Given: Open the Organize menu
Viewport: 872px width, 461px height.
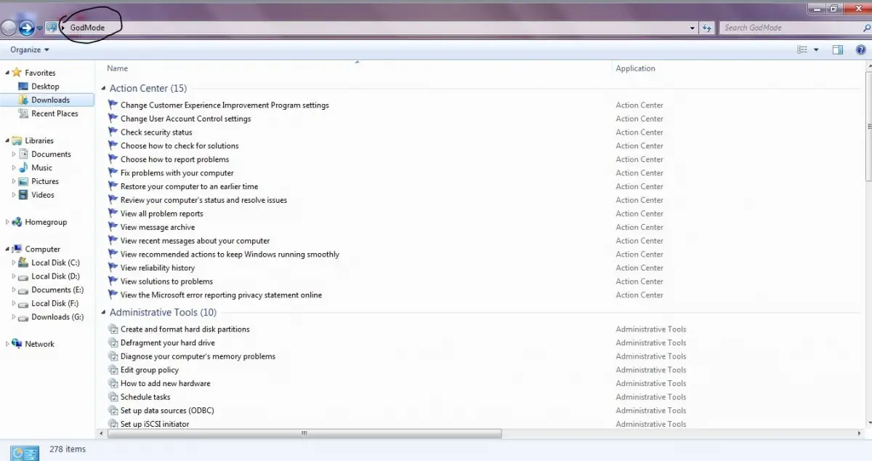Looking at the screenshot, I should (30, 49).
